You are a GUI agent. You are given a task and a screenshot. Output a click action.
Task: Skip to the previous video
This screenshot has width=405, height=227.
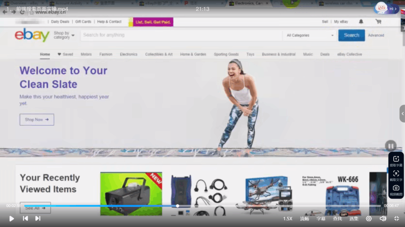[x=25, y=218]
